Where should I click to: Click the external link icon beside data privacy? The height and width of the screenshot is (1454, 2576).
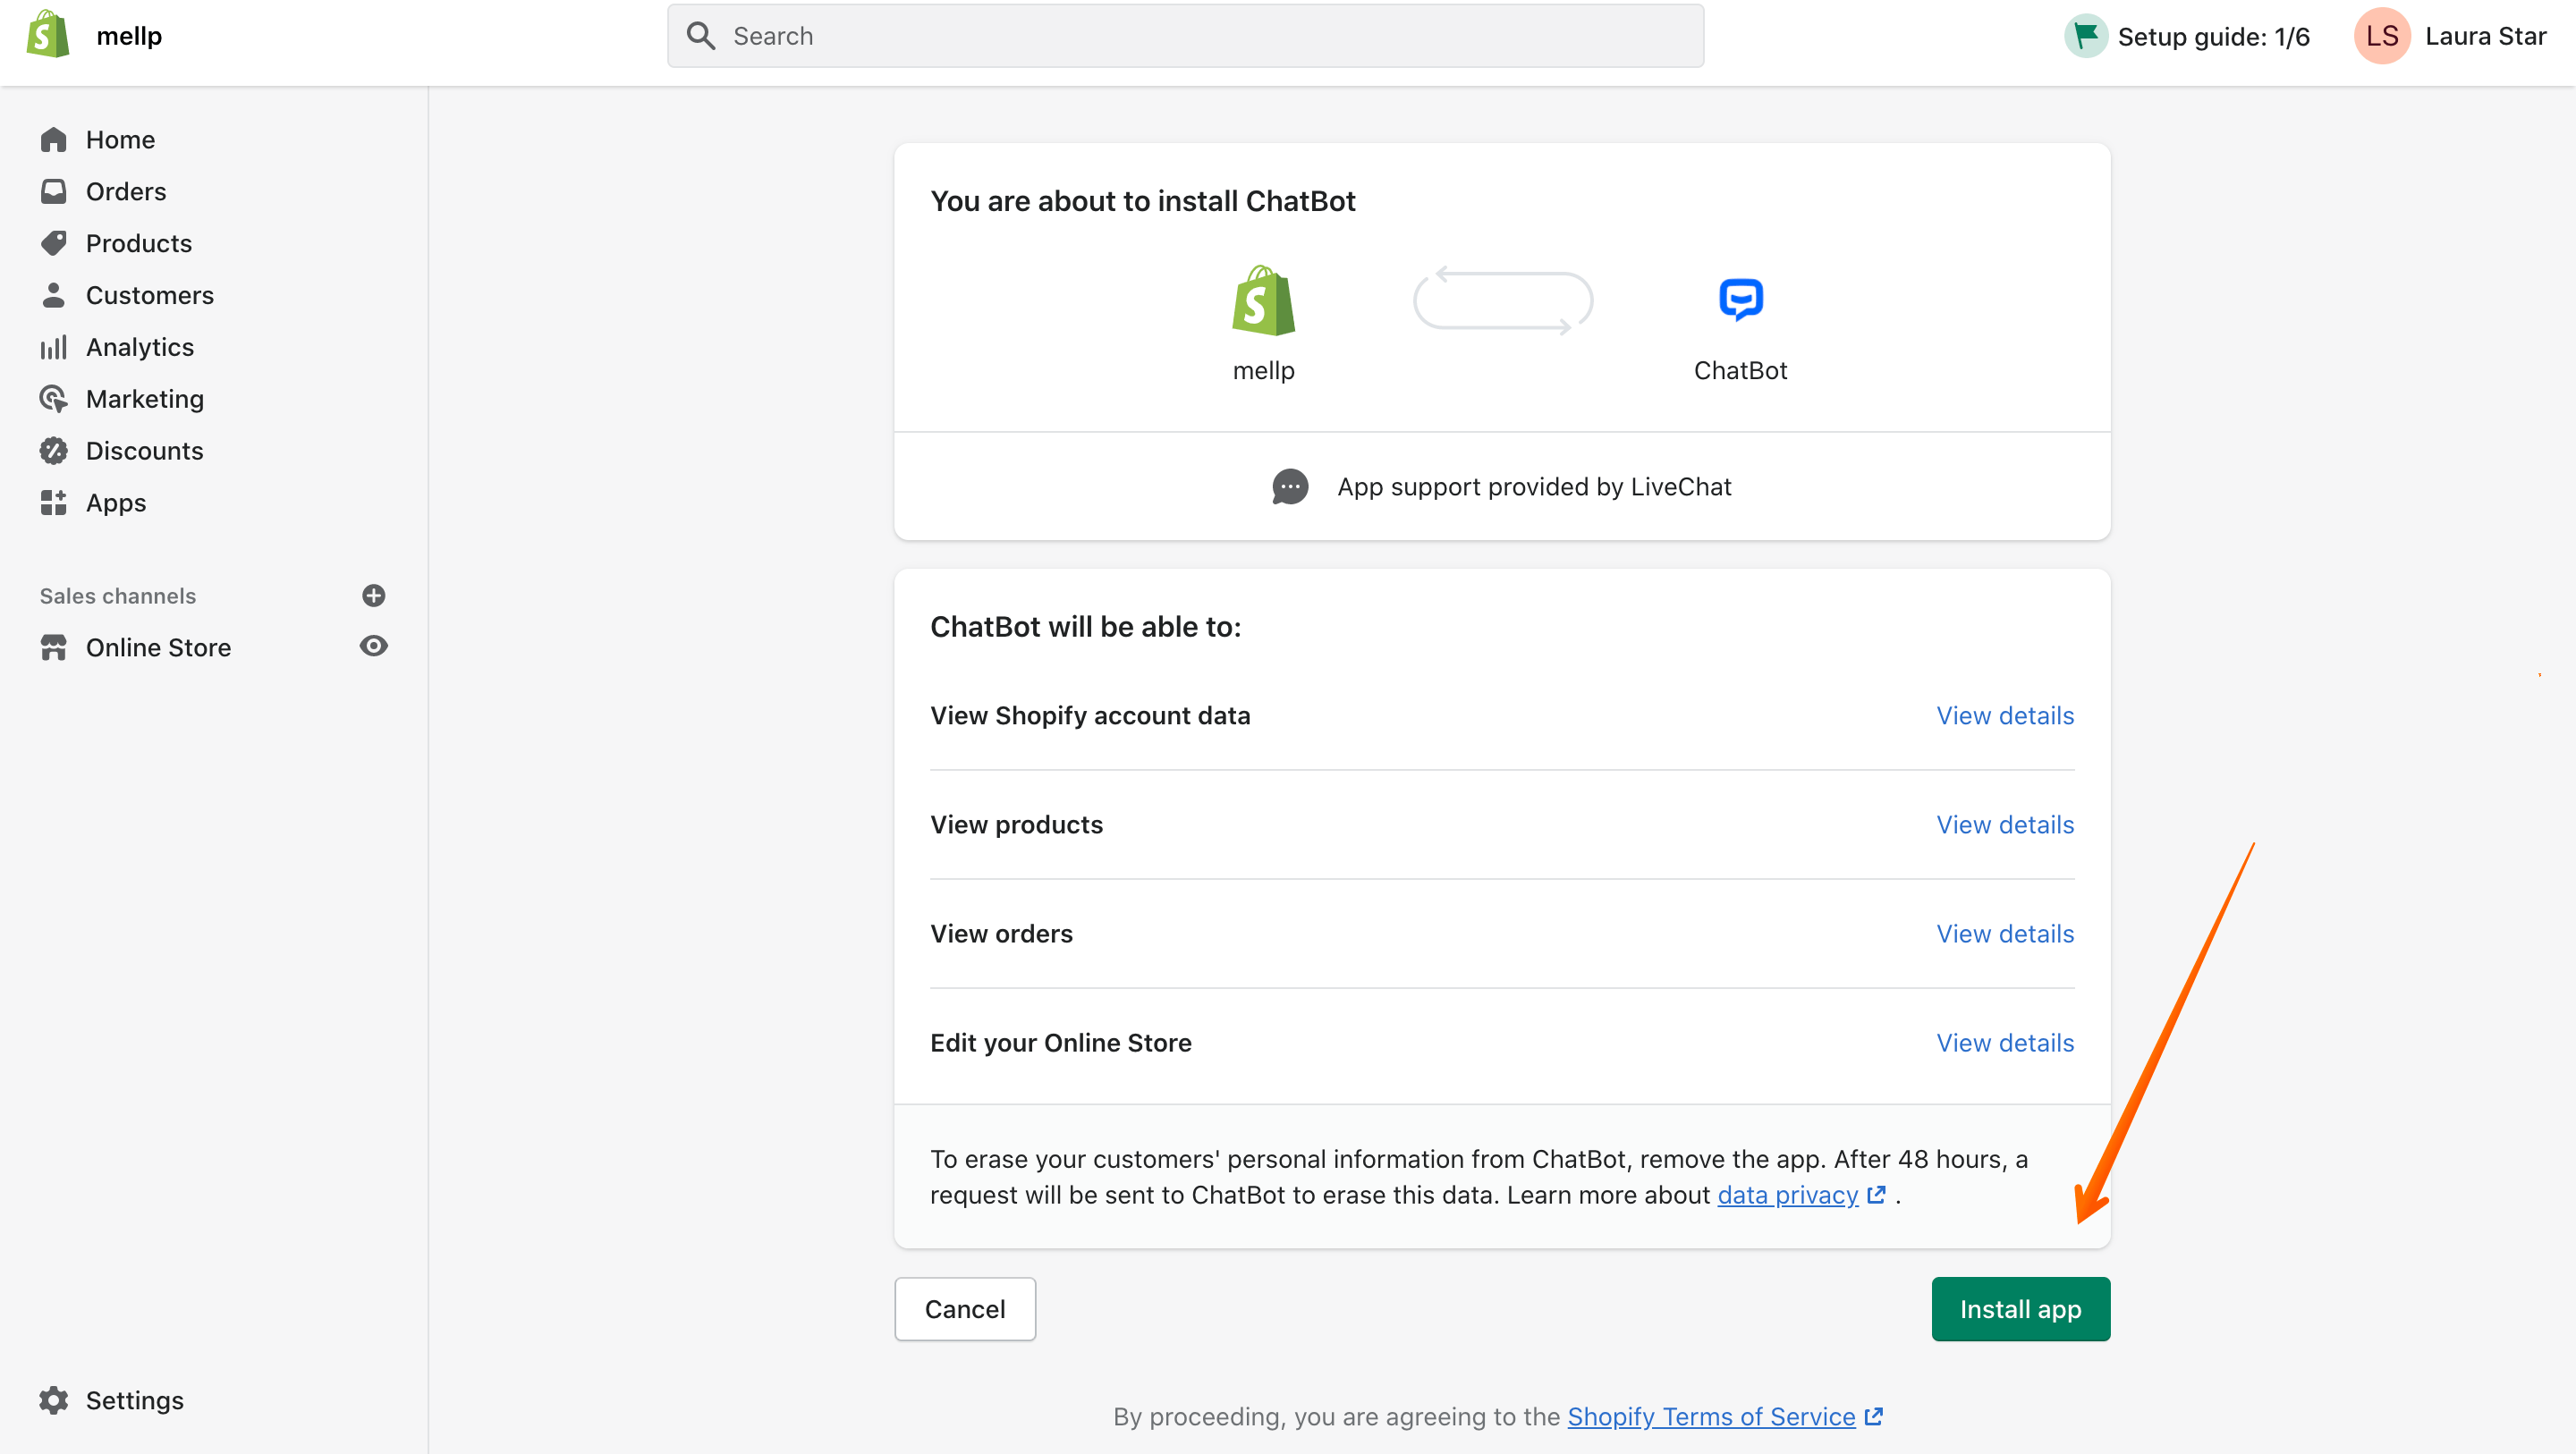pyautogui.click(x=1876, y=1195)
